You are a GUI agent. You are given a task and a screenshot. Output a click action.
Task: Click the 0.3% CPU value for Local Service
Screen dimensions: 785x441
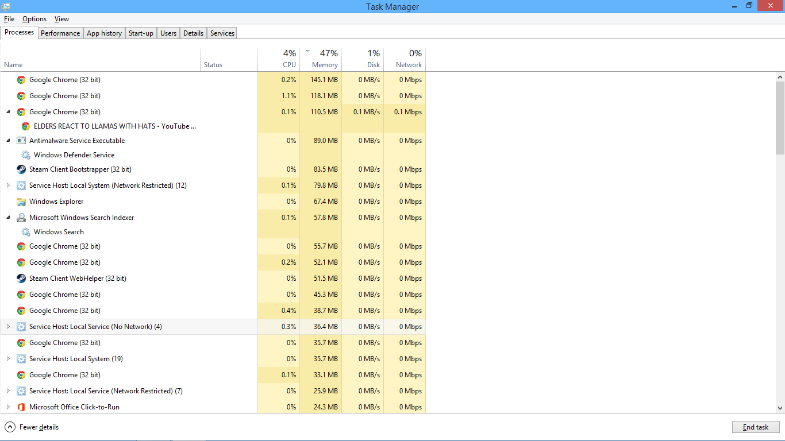click(289, 327)
